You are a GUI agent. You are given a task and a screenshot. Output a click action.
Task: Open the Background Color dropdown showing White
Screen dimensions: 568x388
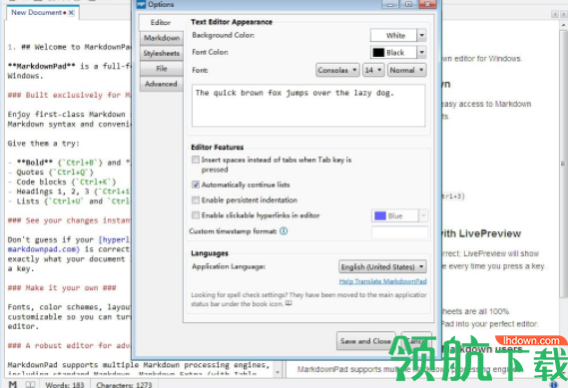pyautogui.click(x=398, y=36)
